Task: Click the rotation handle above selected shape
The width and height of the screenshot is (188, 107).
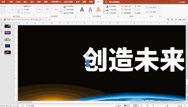Action: pyautogui.click(x=87, y=55)
